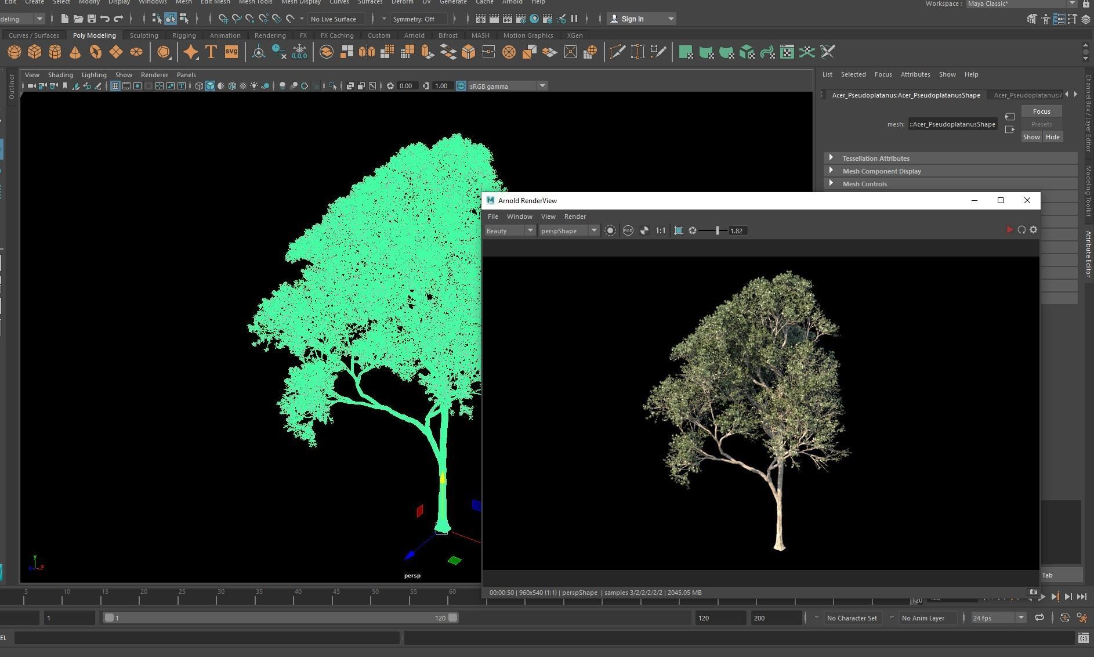Viewport: 1094px width, 657px height.
Task: Toggle use all lights bulb icon in viewport
Action: [x=254, y=86]
